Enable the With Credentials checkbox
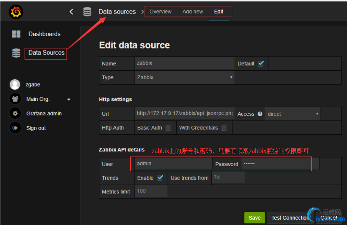Image resolution: width=347 pixels, height=225 pixels. click(224, 128)
